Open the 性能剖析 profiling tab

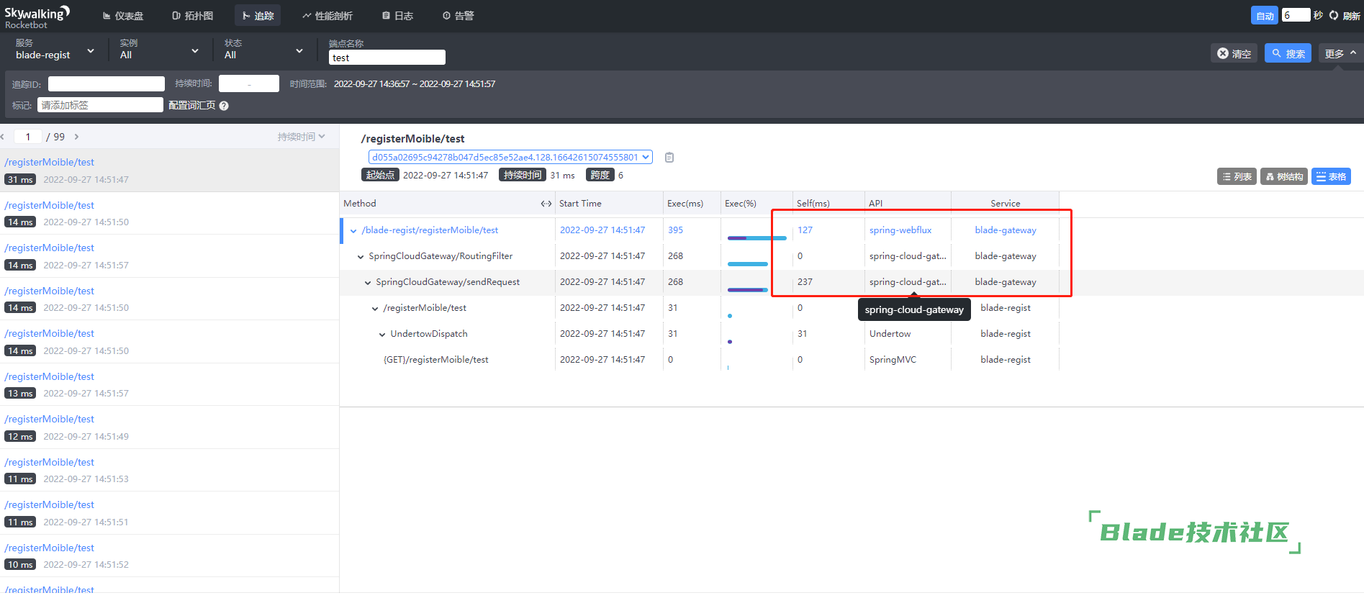(327, 16)
